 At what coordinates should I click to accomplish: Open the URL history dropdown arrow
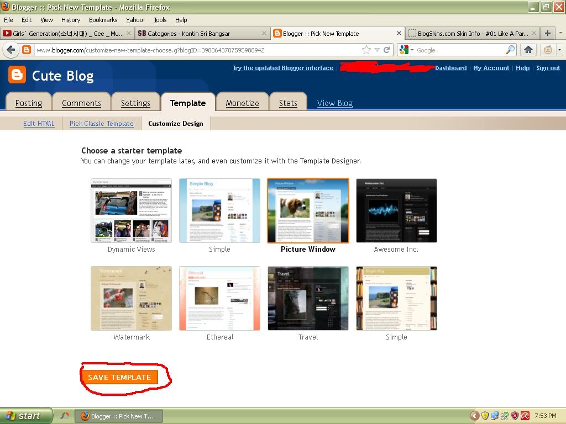[377, 50]
